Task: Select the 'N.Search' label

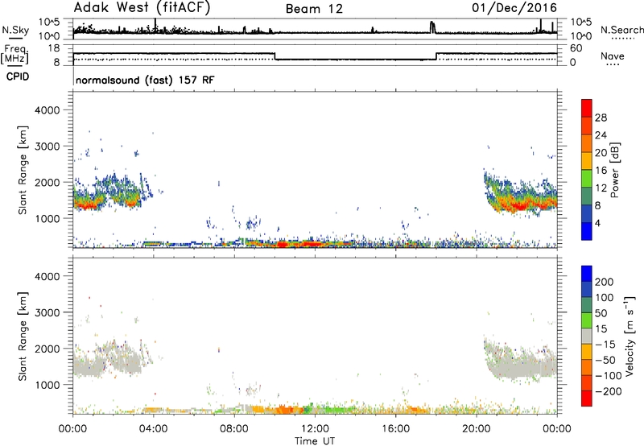Action: [x=621, y=30]
